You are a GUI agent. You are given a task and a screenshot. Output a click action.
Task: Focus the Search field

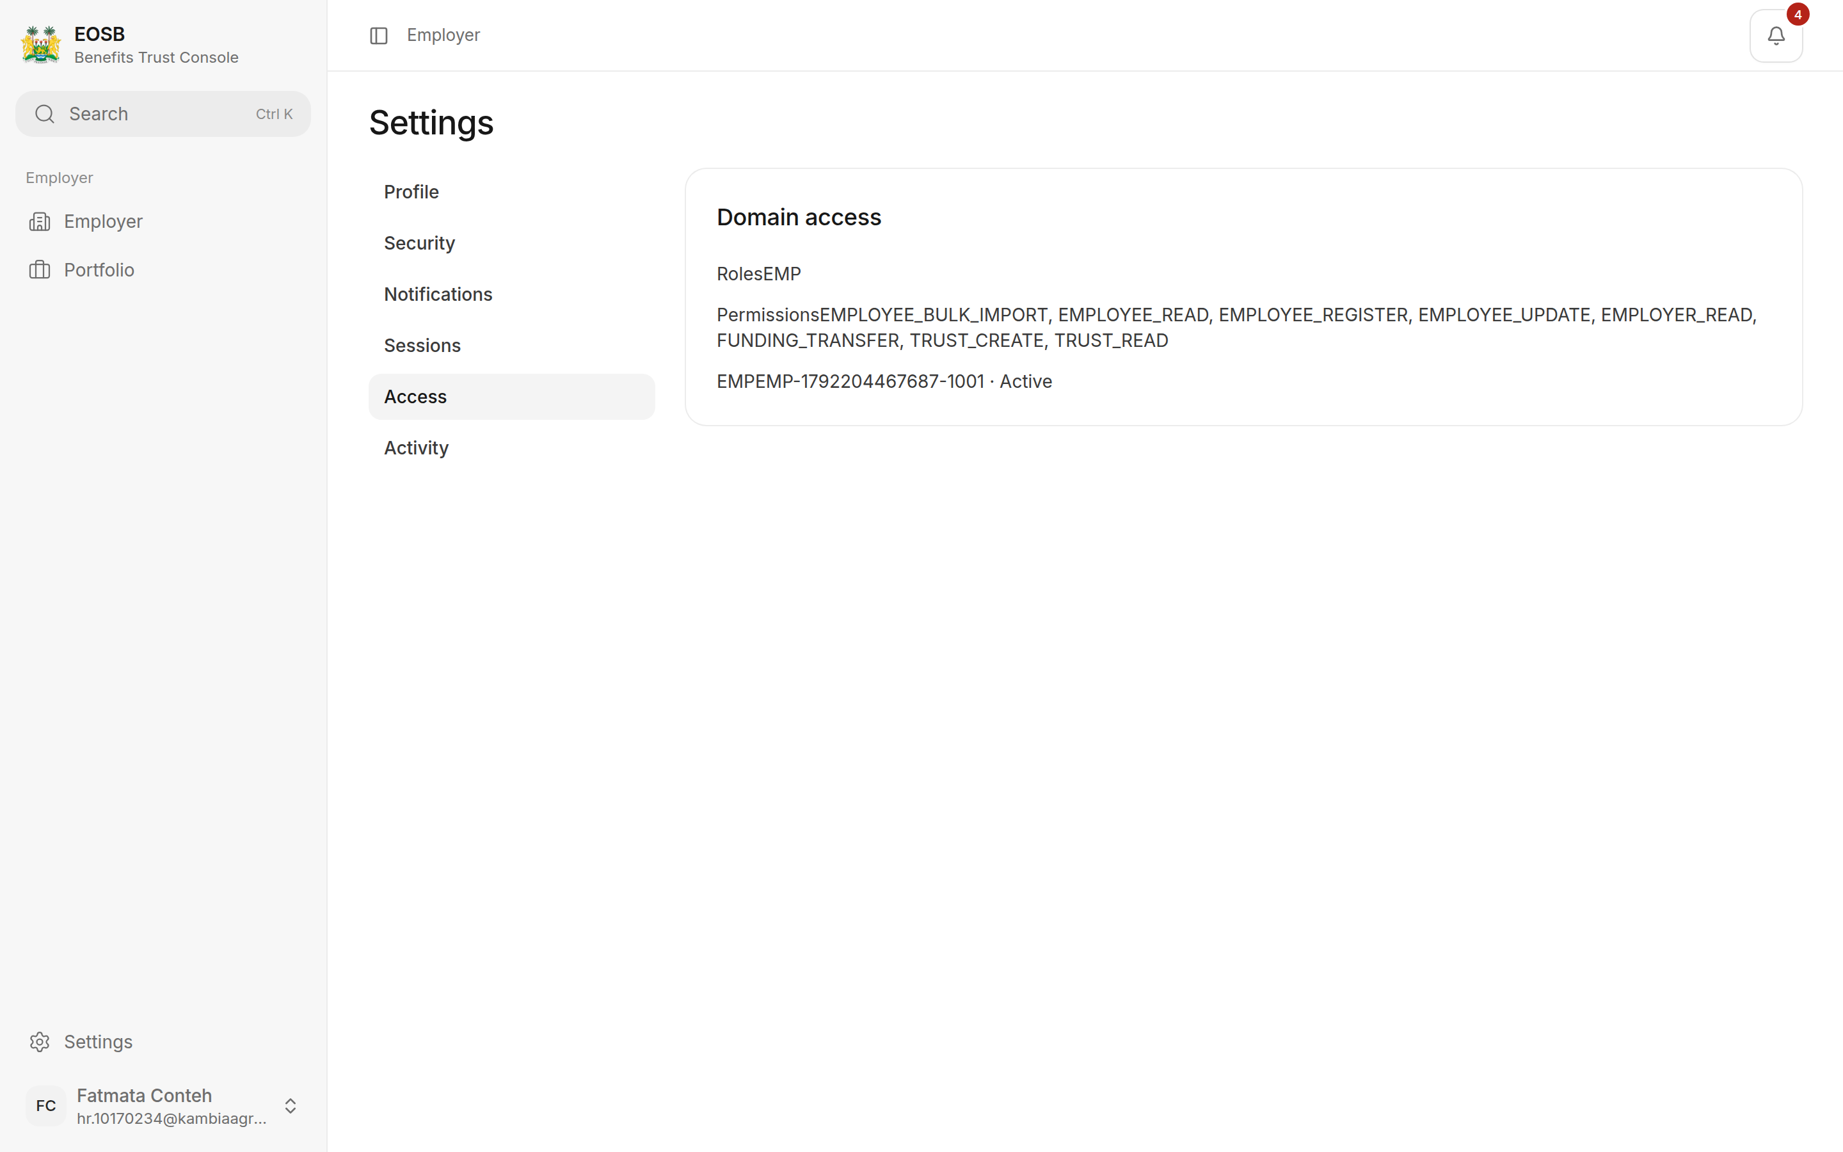coord(163,115)
